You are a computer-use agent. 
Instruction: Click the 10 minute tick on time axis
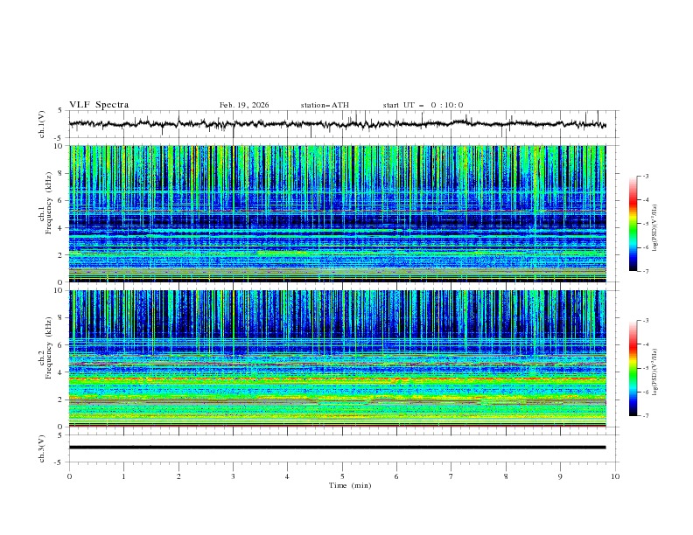point(615,476)
